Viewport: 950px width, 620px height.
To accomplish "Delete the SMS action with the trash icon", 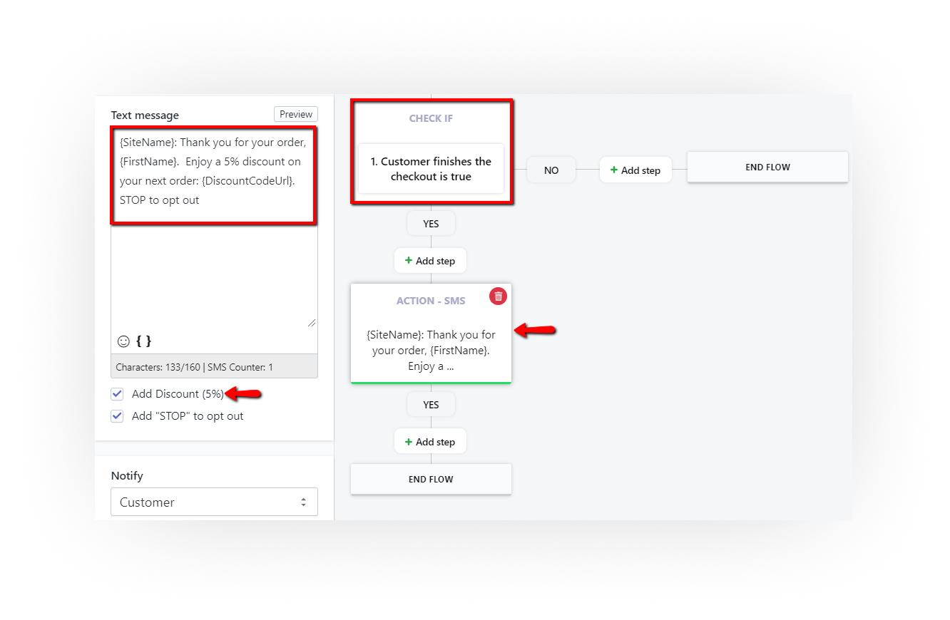I will pyautogui.click(x=498, y=296).
